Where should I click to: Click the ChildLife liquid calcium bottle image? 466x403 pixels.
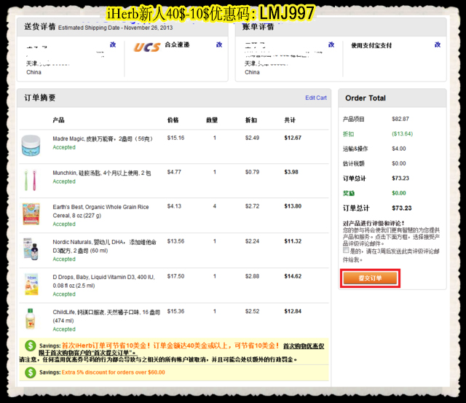[x=31, y=318]
